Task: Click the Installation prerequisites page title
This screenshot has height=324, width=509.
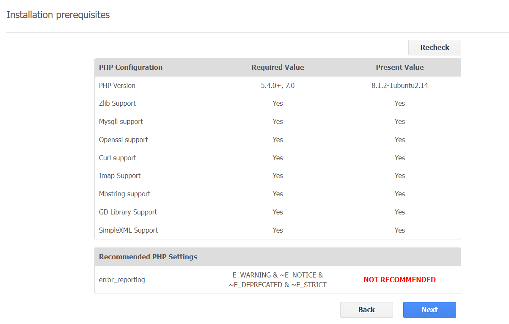Action: pos(58,15)
